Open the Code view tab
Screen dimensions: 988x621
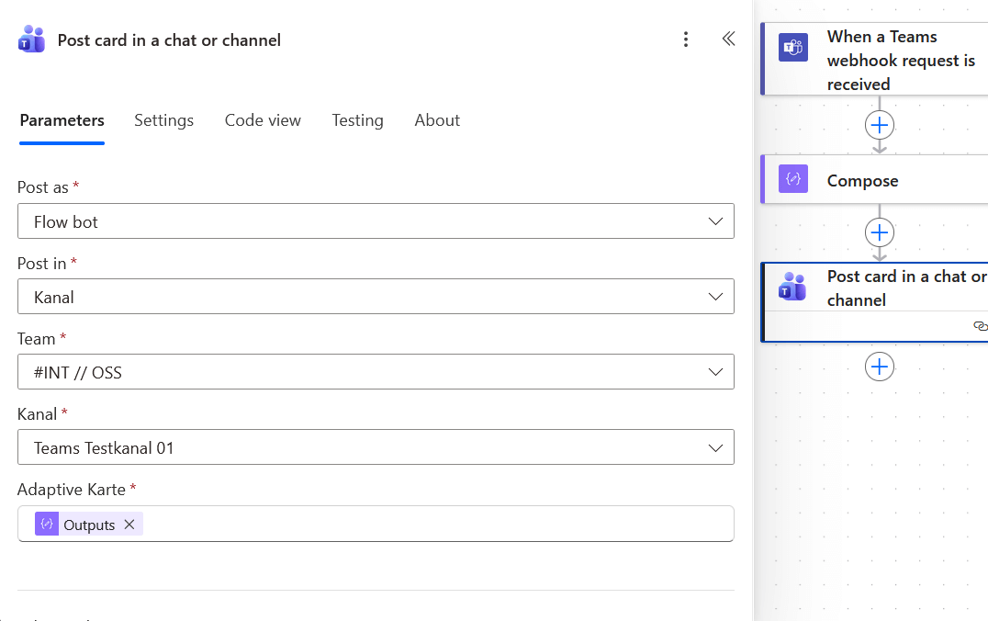pyautogui.click(x=263, y=120)
